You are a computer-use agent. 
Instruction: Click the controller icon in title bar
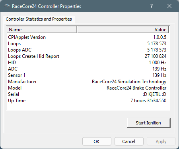[7, 6]
